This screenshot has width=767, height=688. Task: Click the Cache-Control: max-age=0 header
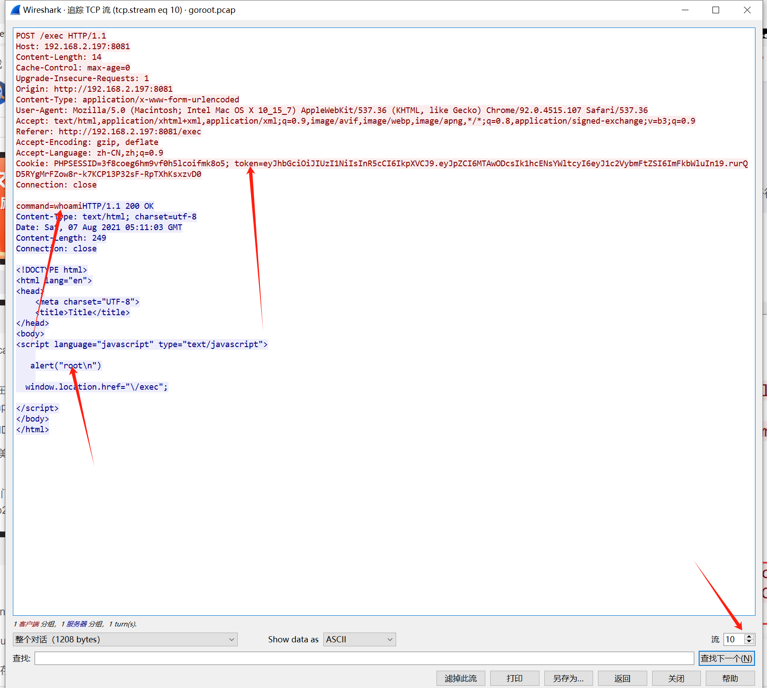[73, 68]
